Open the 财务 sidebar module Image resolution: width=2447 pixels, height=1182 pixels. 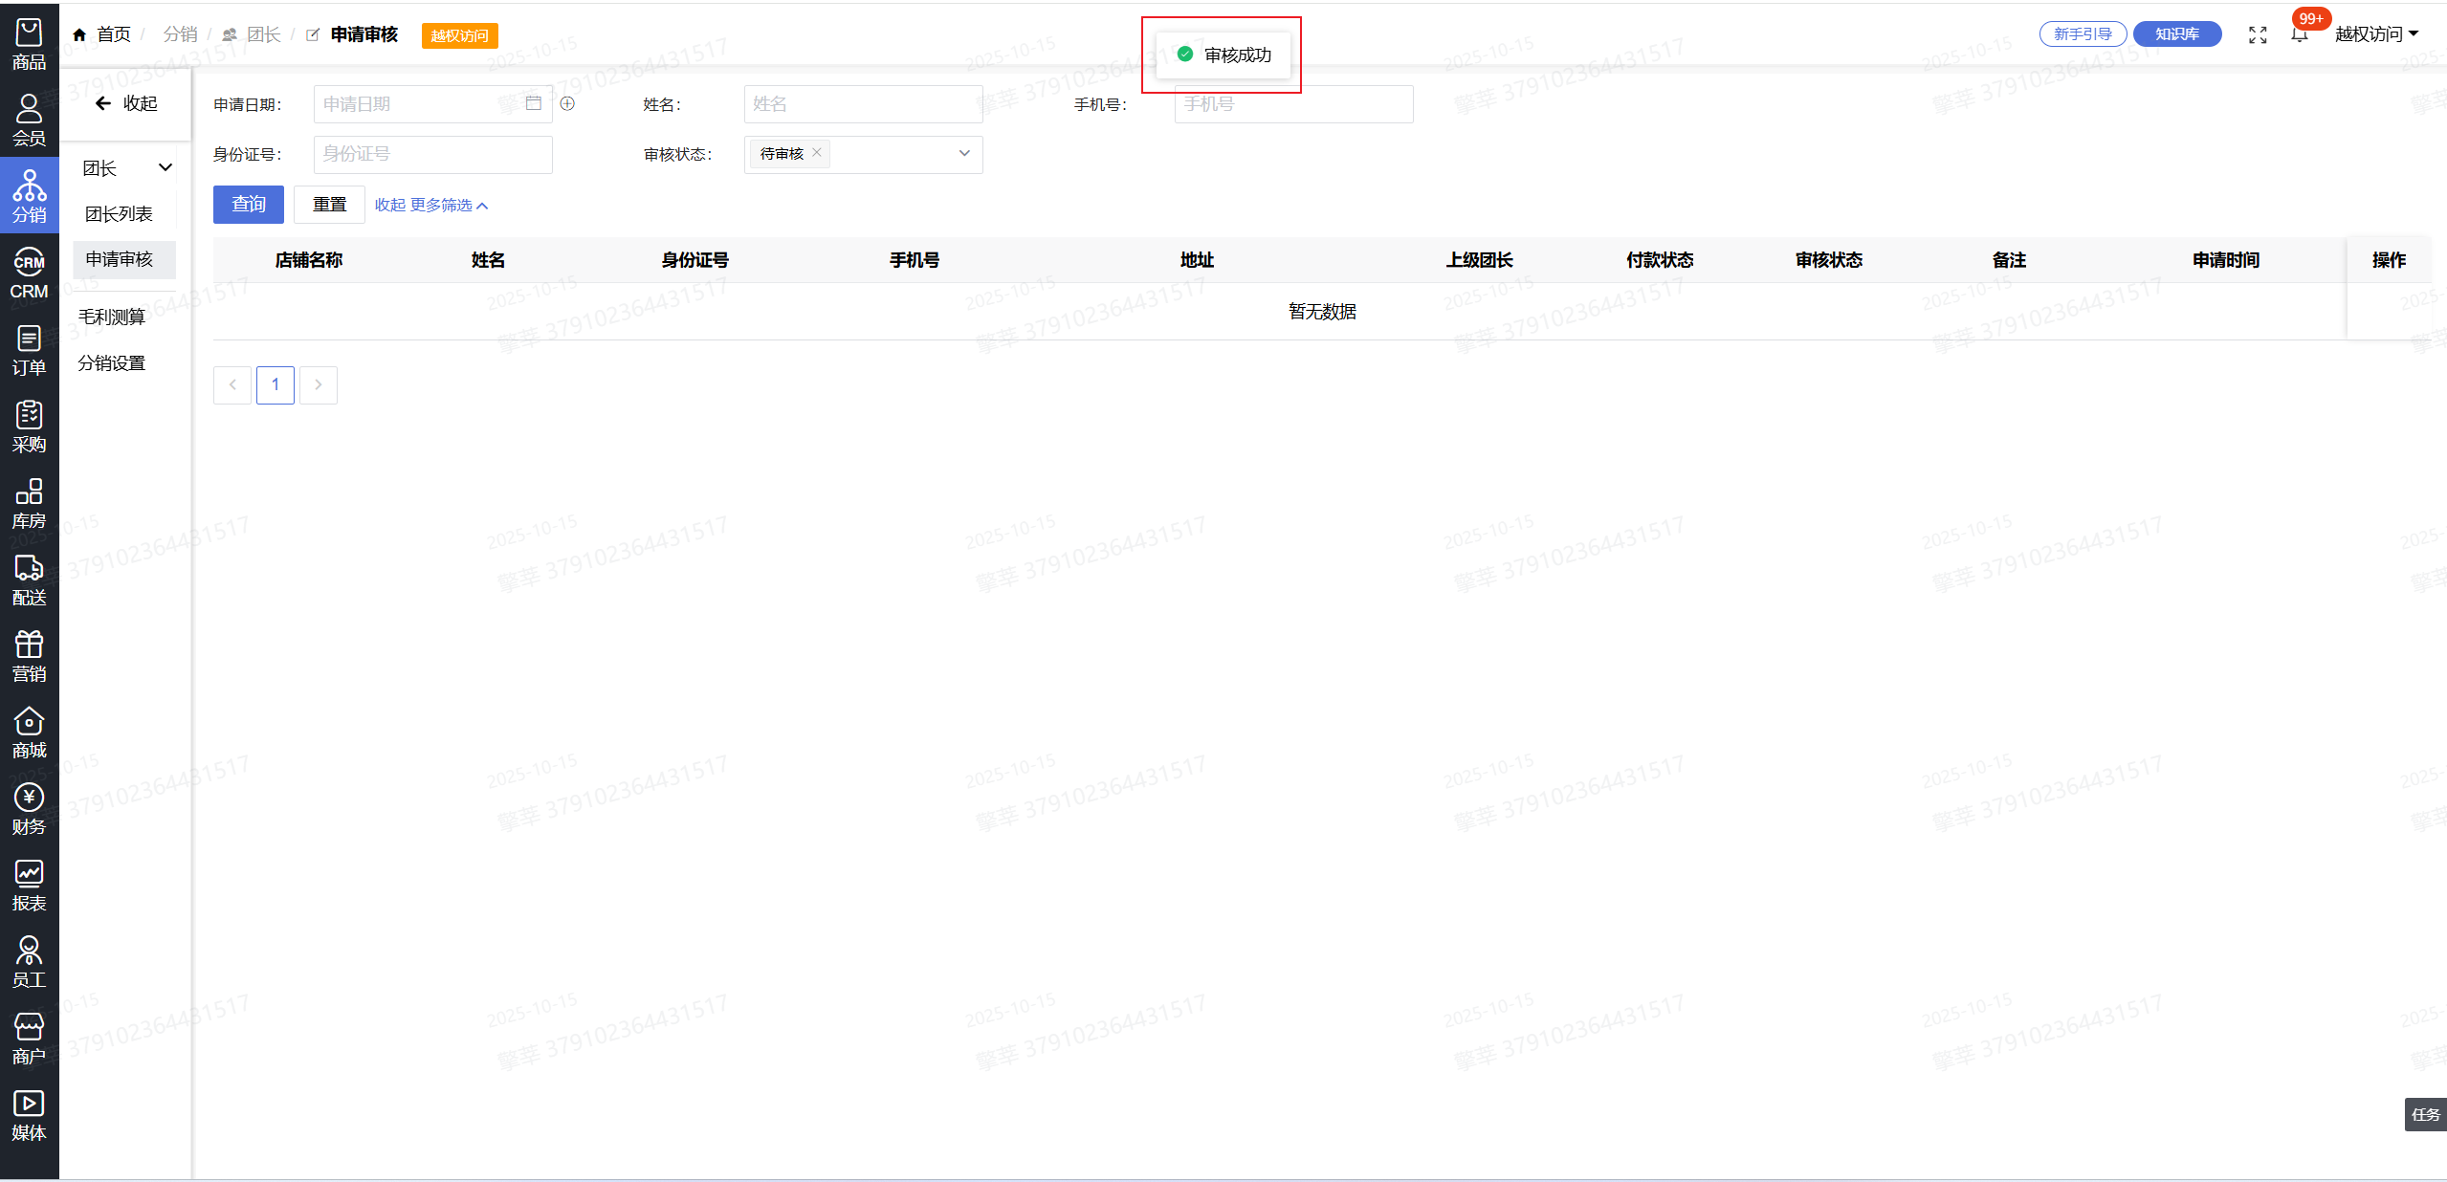[29, 810]
